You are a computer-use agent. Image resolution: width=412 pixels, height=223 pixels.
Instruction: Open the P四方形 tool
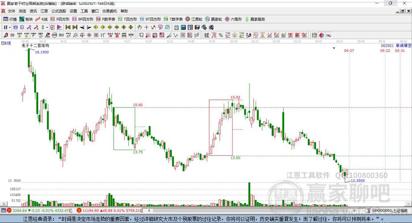point(60,19)
